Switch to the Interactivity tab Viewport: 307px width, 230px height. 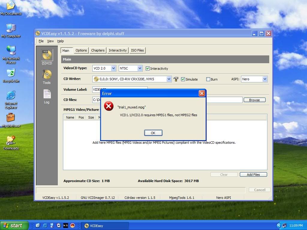(x=118, y=50)
